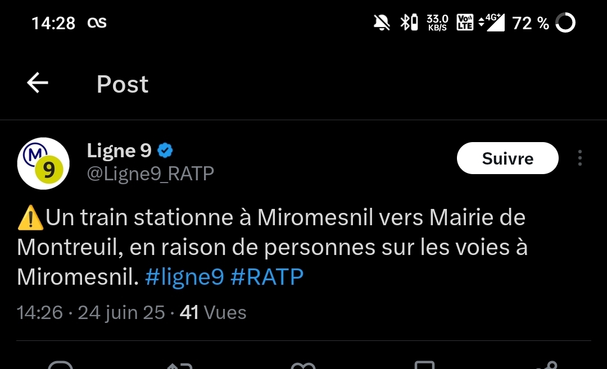Image resolution: width=607 pixels, height=369 pixels.
Task: Tap the warning emoji in the post
Action: (30, 218)
